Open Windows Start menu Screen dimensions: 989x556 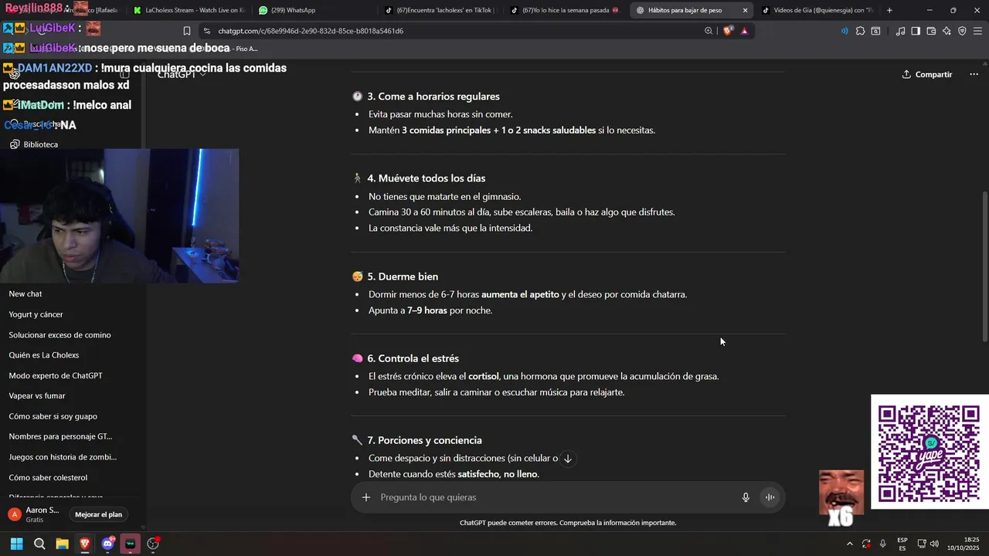click(16, 544)
